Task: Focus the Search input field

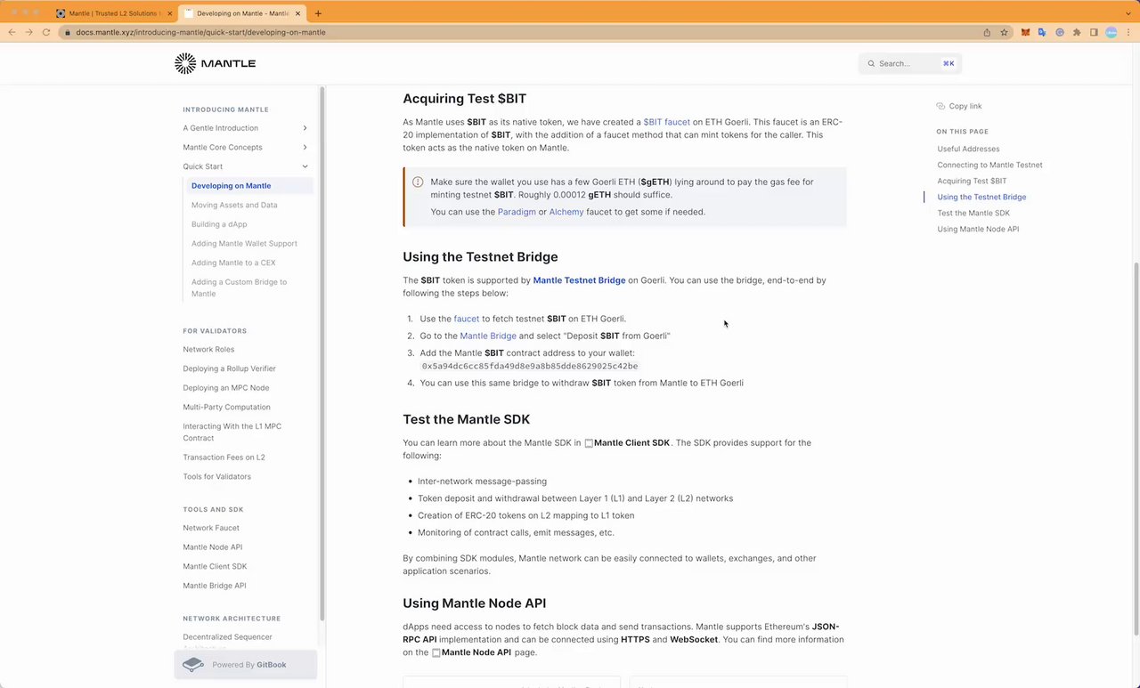Action: click(910, 64)
